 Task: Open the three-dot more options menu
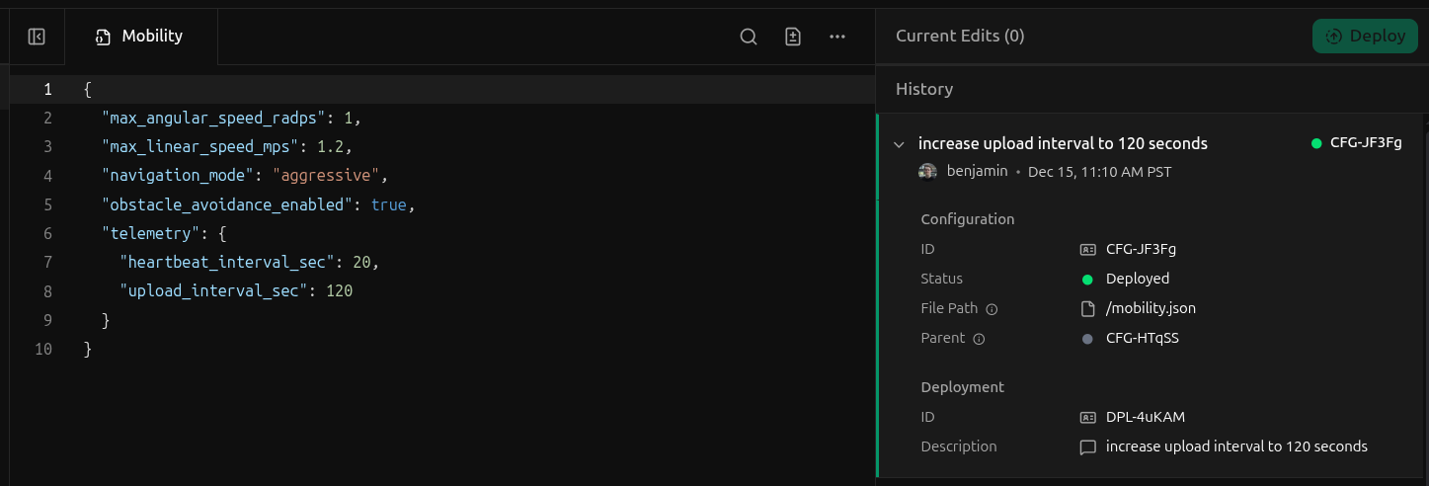837,37
